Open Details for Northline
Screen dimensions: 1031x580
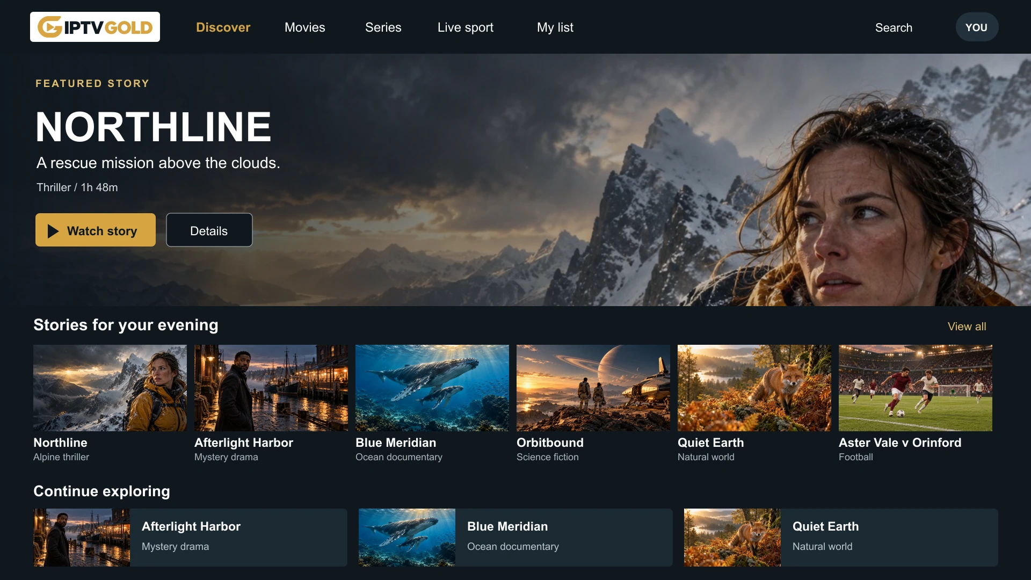tap(209, 230)
